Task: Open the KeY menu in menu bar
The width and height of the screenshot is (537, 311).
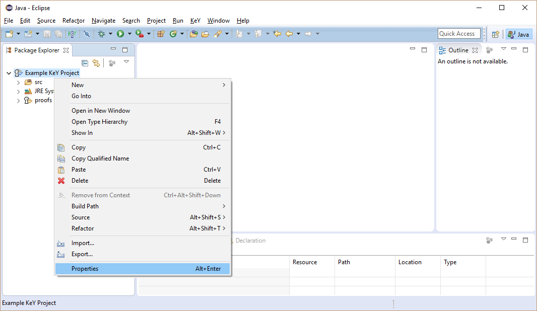Action: tap(195, 21)
